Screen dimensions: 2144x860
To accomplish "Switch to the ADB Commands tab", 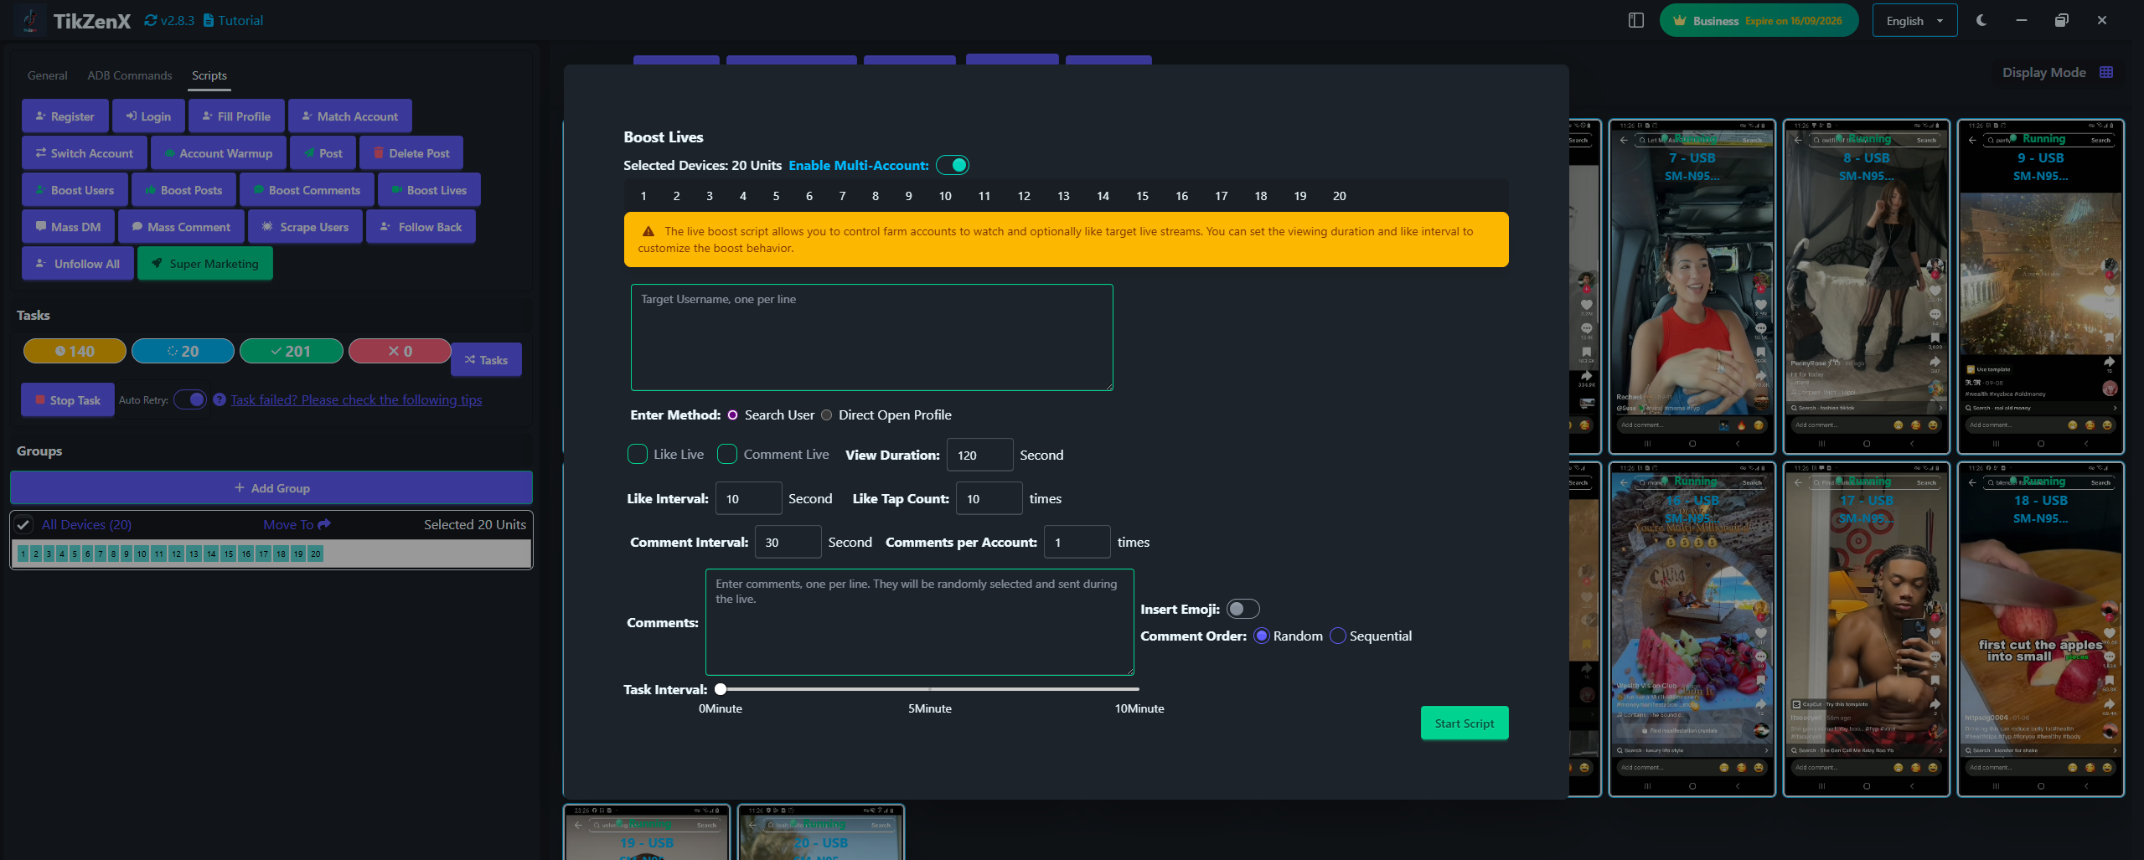I will point(129,75).
